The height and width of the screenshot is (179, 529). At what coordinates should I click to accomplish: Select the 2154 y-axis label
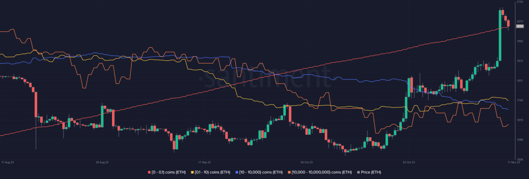[520, 2]
